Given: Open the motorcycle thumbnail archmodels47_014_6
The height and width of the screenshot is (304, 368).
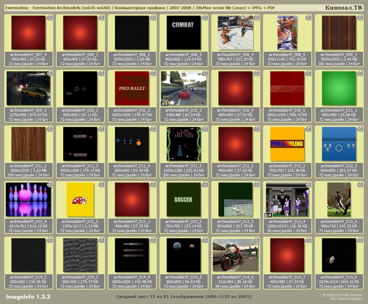Looking at the screenshot, I should (235, 255).
